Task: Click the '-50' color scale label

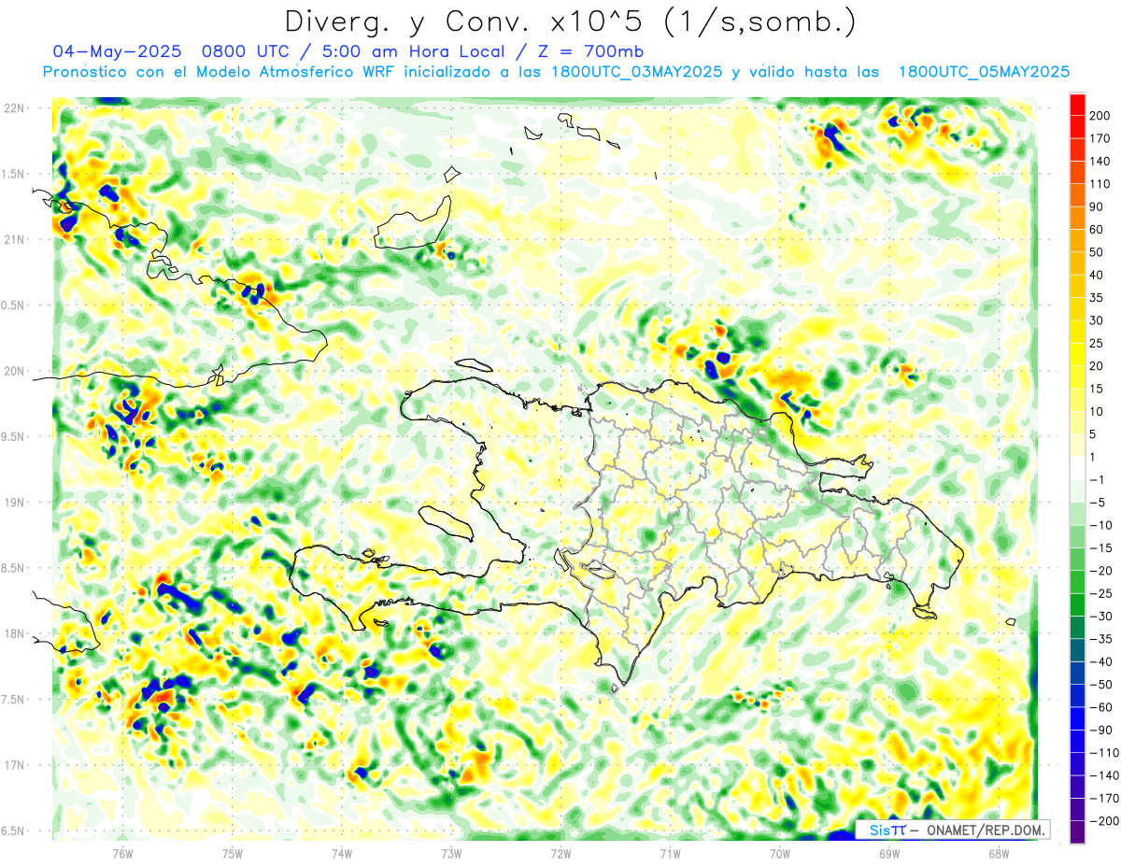Action: (x=1100, y=685)
